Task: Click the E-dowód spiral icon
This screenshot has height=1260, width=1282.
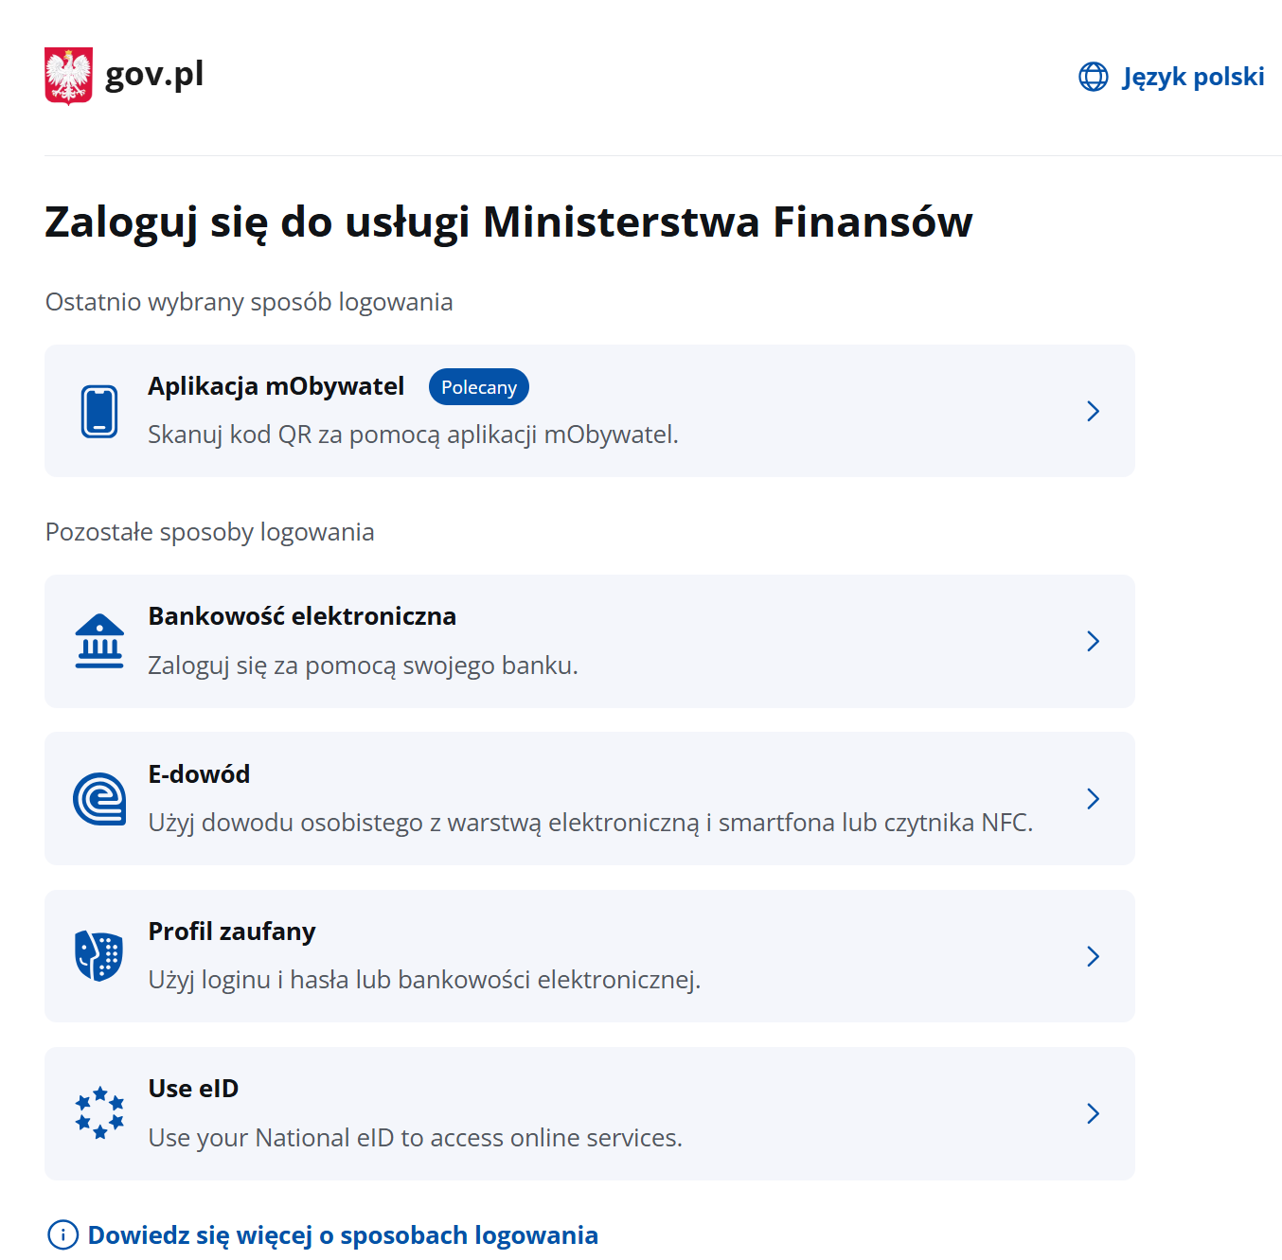Action: pyautogui.click(x=99, y=799)
